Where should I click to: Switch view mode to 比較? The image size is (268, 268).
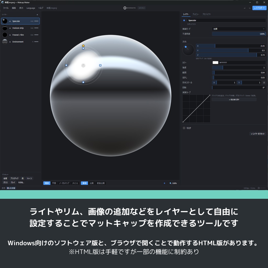click(x=92, y=183)
